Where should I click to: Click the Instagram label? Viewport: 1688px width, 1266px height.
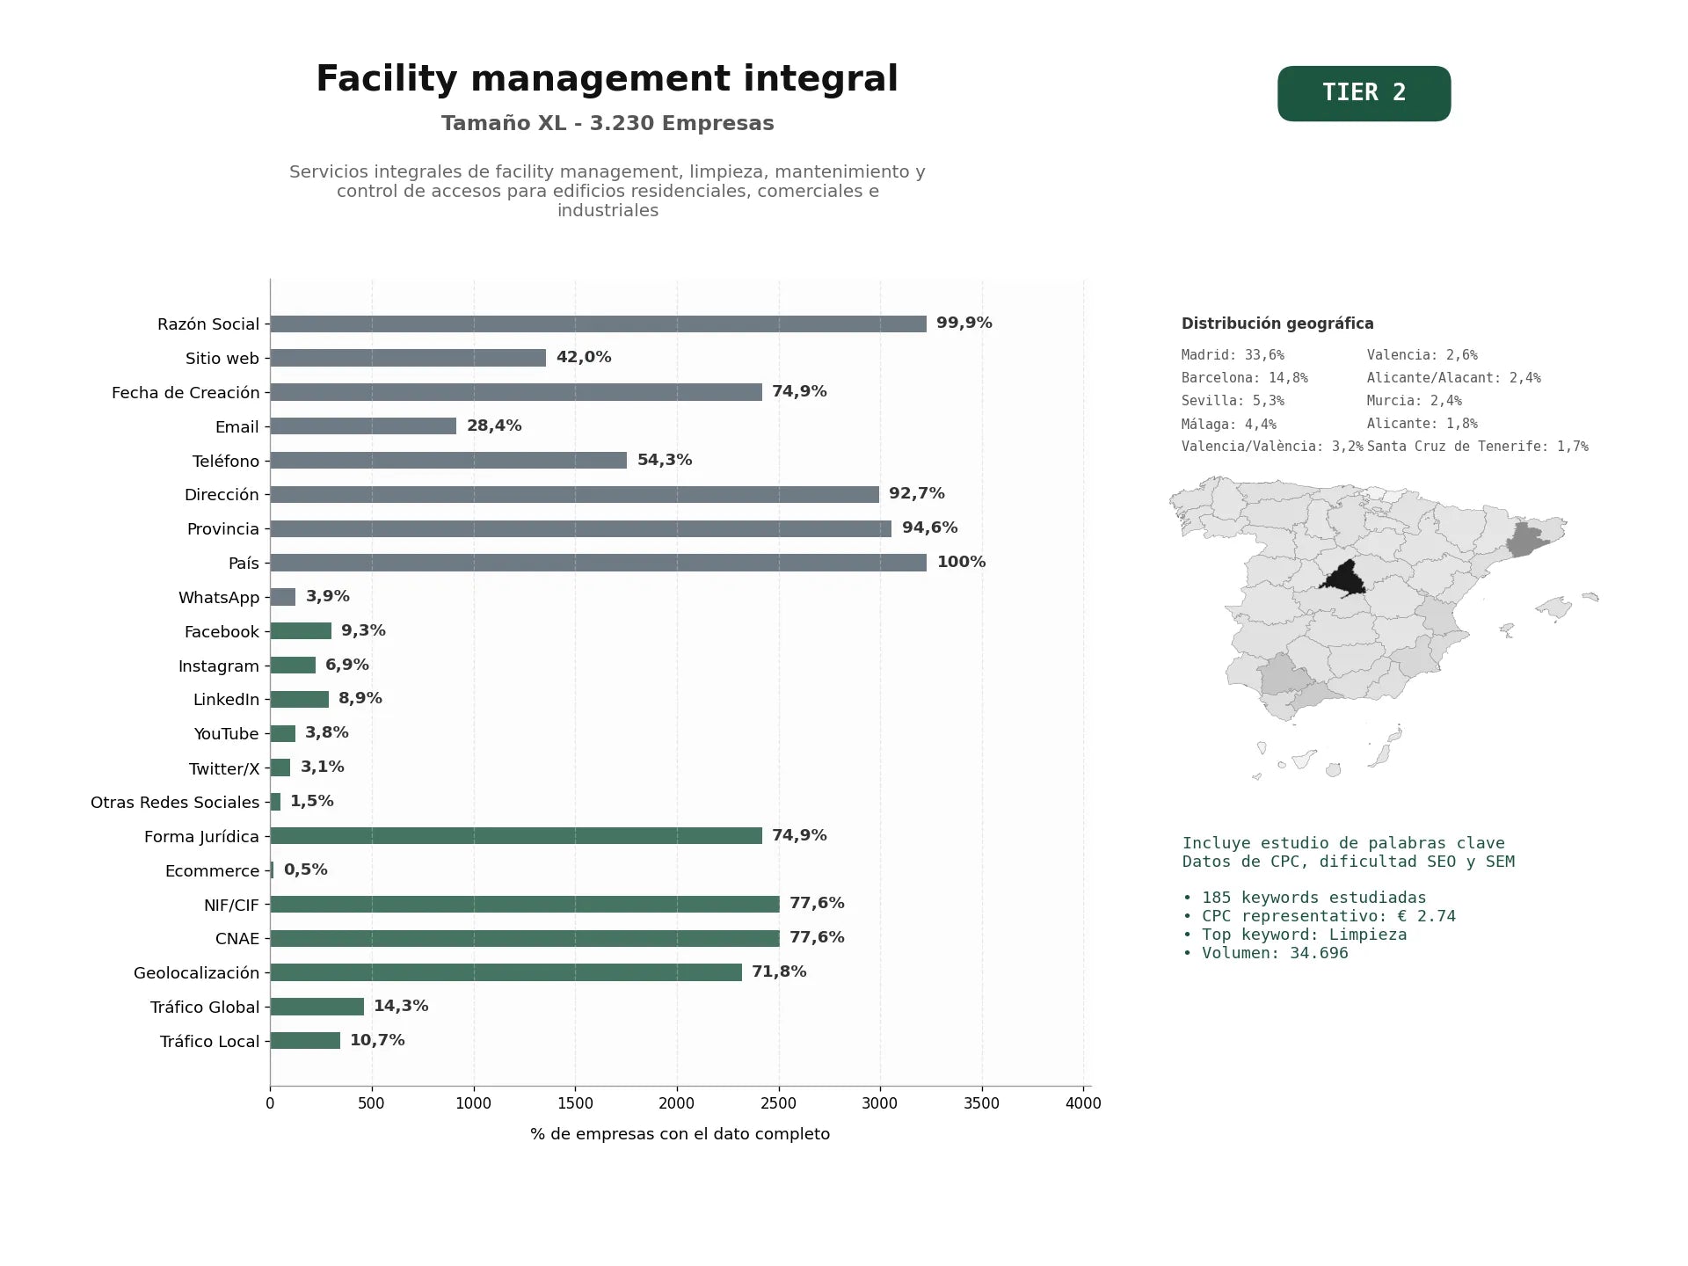coord(219,666)
